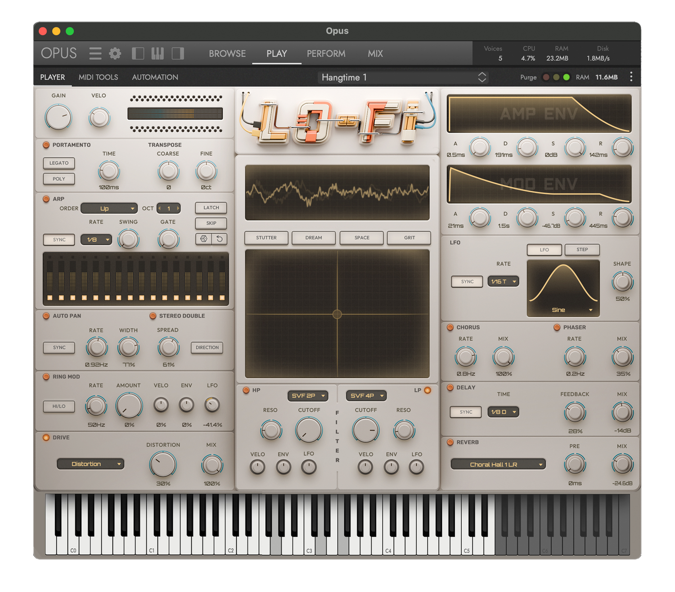
Task: Open the three-dot options menu near RAM
Action: (631, 77)
